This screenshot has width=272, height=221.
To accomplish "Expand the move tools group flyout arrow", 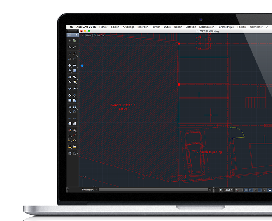I will tap(77, 98).
